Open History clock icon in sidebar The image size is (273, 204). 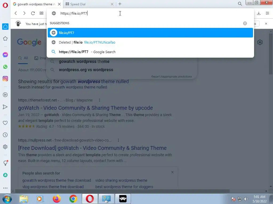click(5, 135)
